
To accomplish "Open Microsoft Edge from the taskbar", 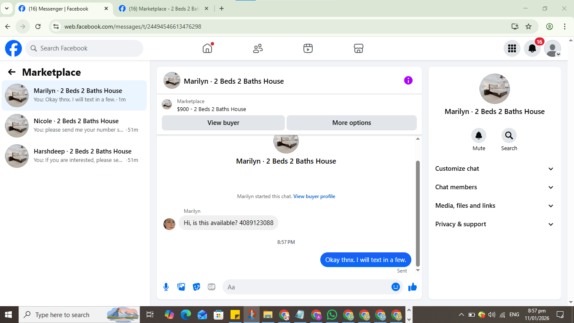I will pos(186,315).
